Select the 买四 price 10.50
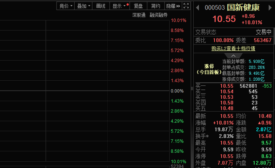275x168 pixels. pos(227,103)
